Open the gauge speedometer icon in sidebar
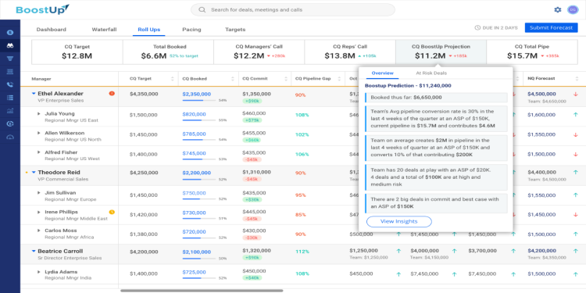586x293 pixels. pyautogui.click(x=10, y=137)
